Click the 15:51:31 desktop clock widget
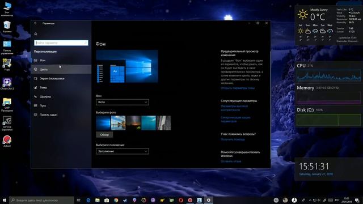This screenshot has height=204, width=363. 314,166
